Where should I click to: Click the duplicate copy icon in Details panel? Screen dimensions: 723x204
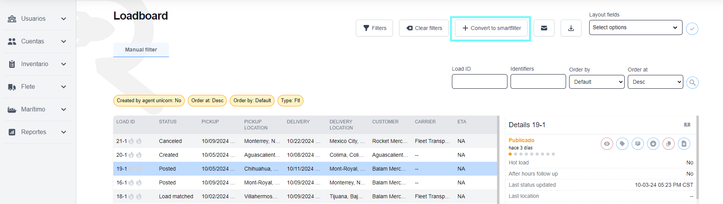(x=669, y=144)
